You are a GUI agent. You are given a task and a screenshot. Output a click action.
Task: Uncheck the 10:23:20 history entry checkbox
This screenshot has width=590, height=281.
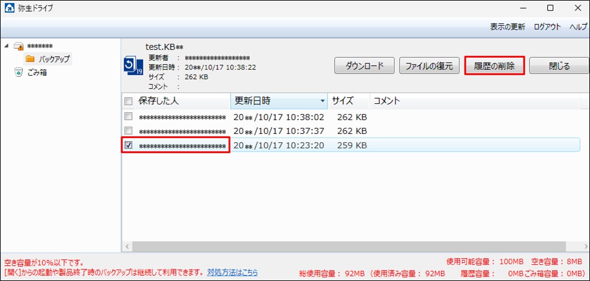click(x=128, y=145)
